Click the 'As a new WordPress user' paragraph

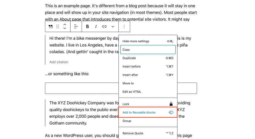(x=82, y=135)
